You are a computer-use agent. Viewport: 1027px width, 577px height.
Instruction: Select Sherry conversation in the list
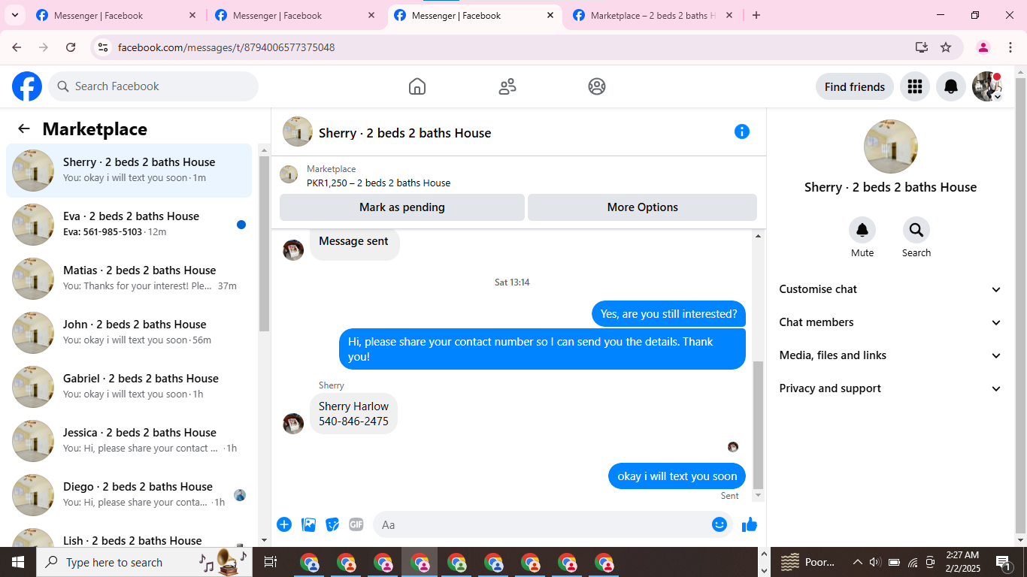point(129,171)
